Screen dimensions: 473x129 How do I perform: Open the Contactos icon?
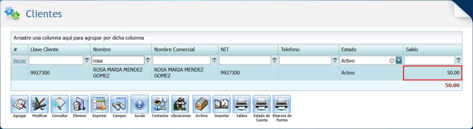pyautogui.click(x=160, y=104)
